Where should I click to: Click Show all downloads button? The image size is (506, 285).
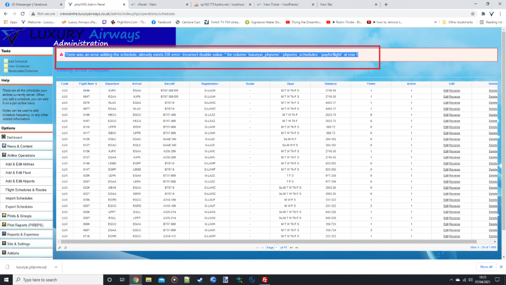[x=486, y=266]
